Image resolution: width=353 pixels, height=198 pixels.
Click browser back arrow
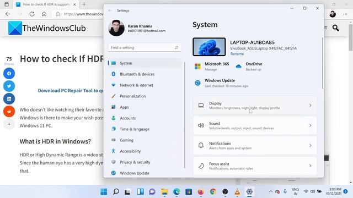[x=8, y=14]
